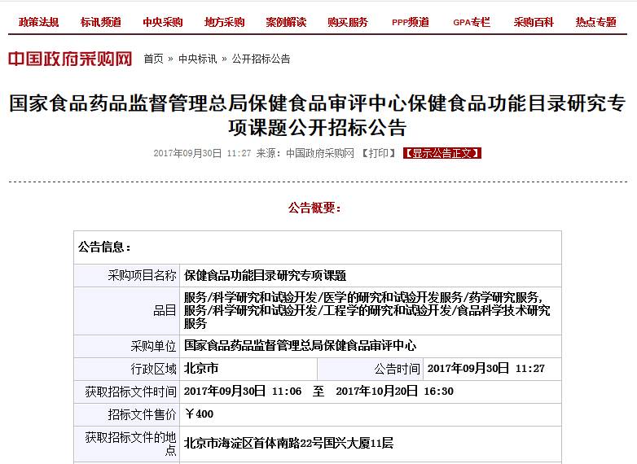Click the 采购项目名称 label cell
The height and width of the screenshot is (464, 637).
tap(127, 276)
